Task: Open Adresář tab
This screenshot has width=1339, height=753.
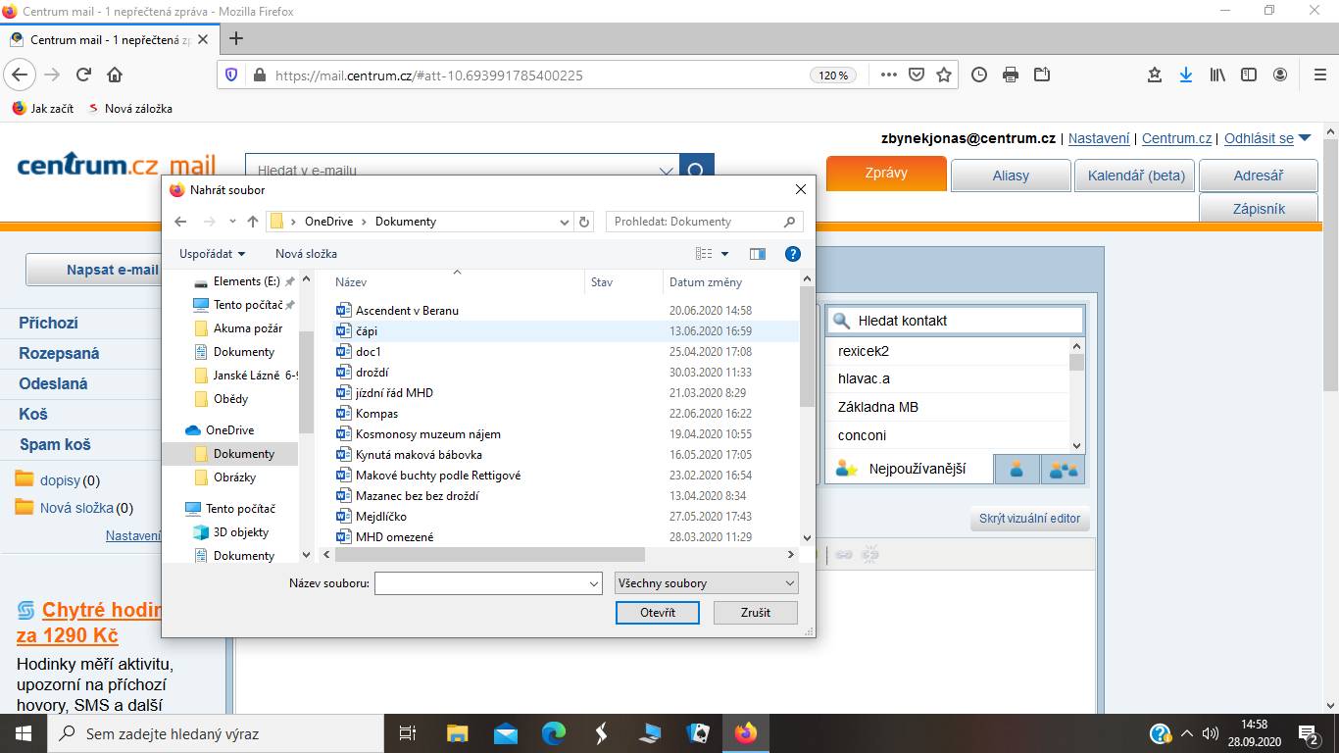Action: (x=1259, y=176)
